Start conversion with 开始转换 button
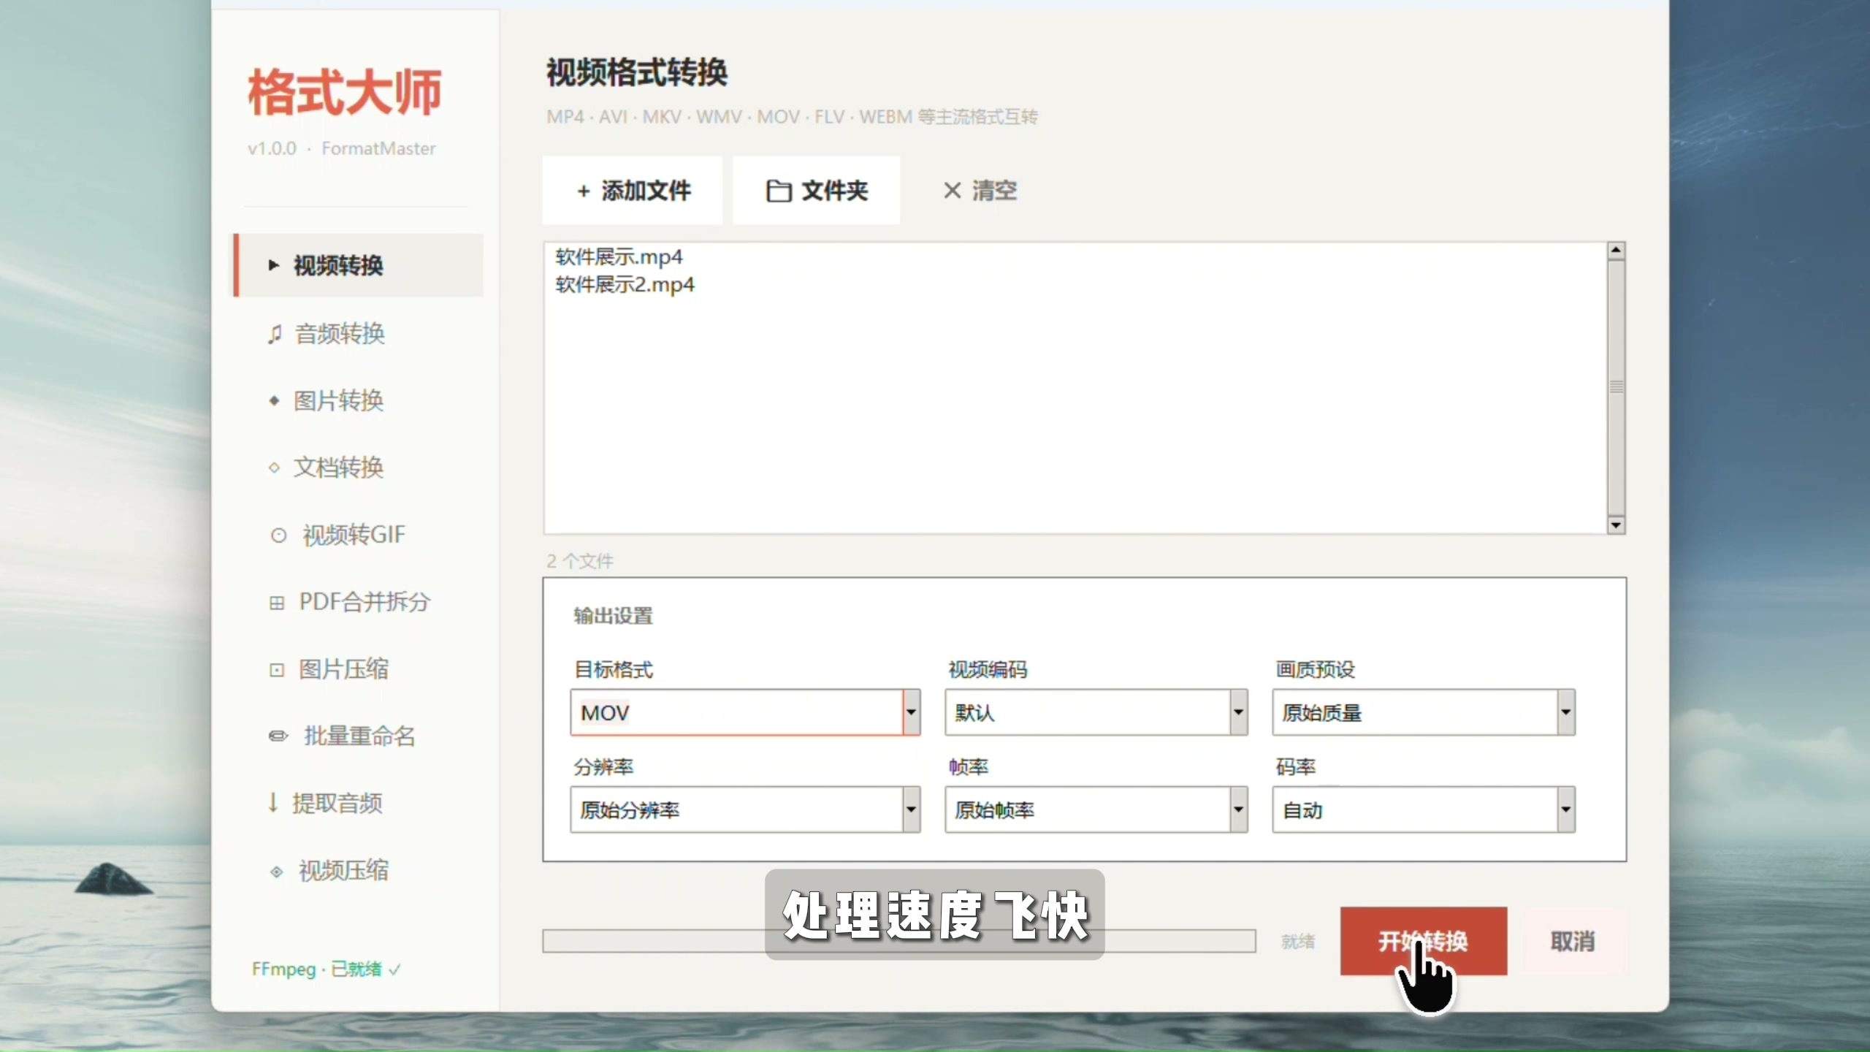Image resolution: width=1870 pixels, height=1052 pixels. pos(1423,941)
